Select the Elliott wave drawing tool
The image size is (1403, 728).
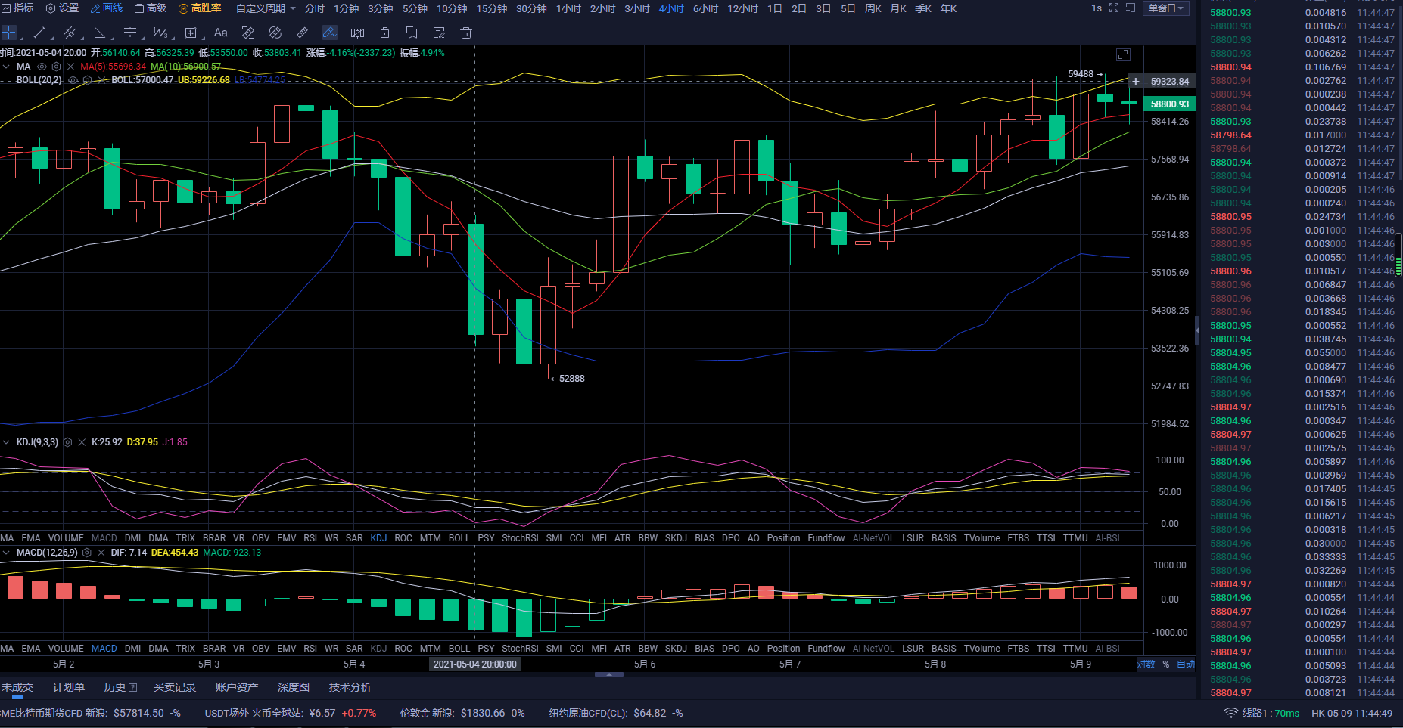160,33
